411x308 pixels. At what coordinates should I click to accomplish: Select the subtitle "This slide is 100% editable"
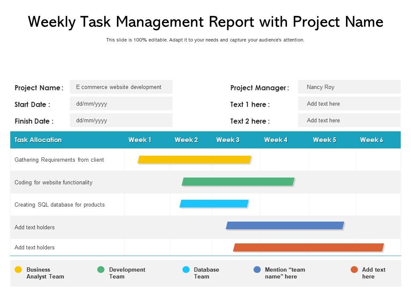pyautogui.click(x=205, y=40)
